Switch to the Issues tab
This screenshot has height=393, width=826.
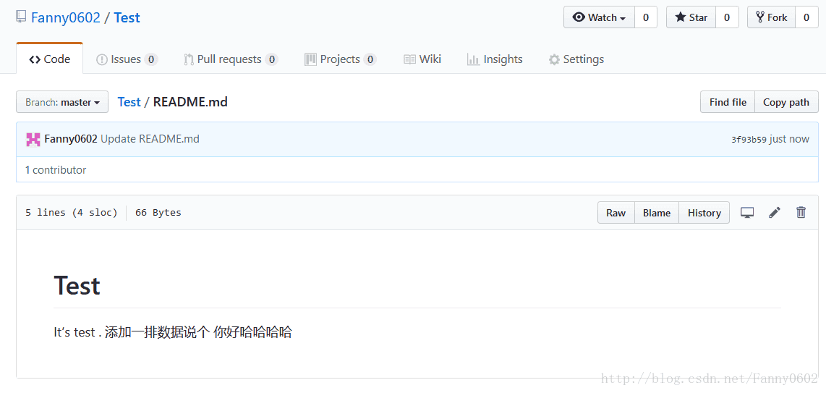pyautogui.click(x=127, y=59)
